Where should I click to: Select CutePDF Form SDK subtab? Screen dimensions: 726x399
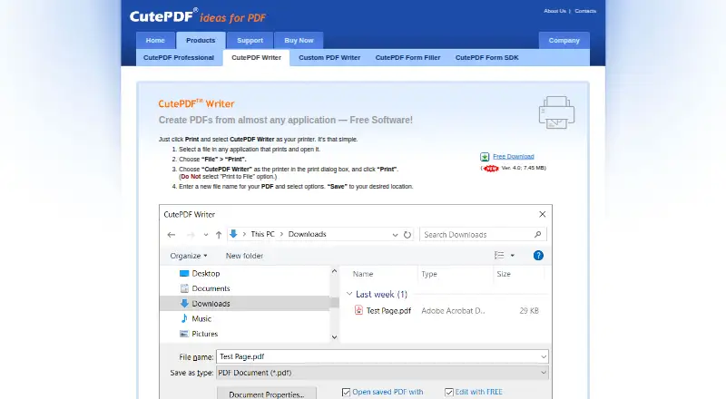coord(487,58)
